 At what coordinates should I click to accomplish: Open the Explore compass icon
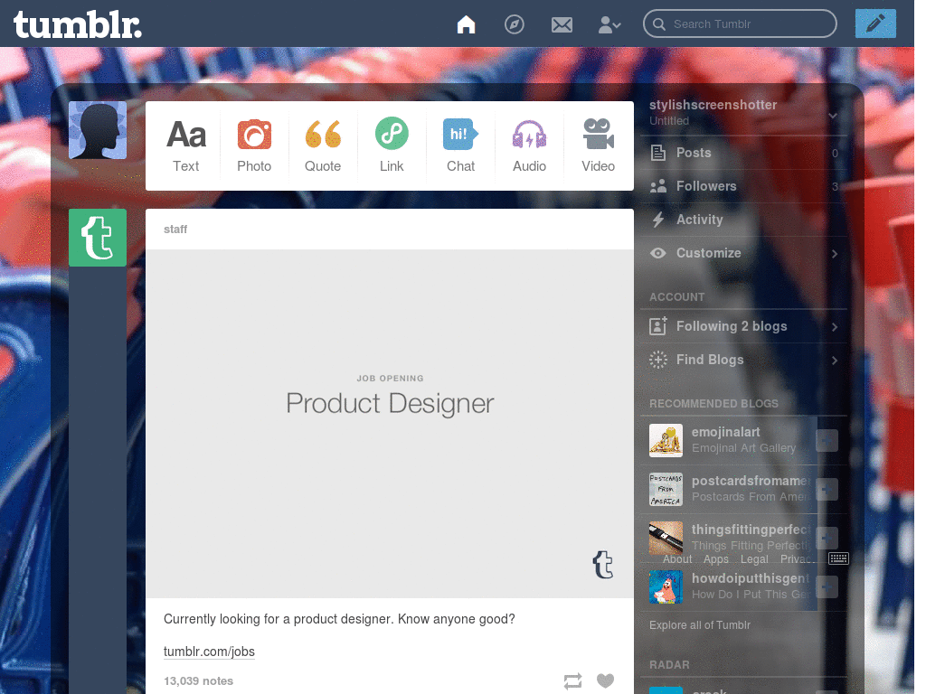(514, 24)
